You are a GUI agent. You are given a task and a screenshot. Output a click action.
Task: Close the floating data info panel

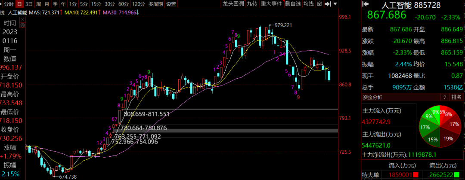coord(22,19)
